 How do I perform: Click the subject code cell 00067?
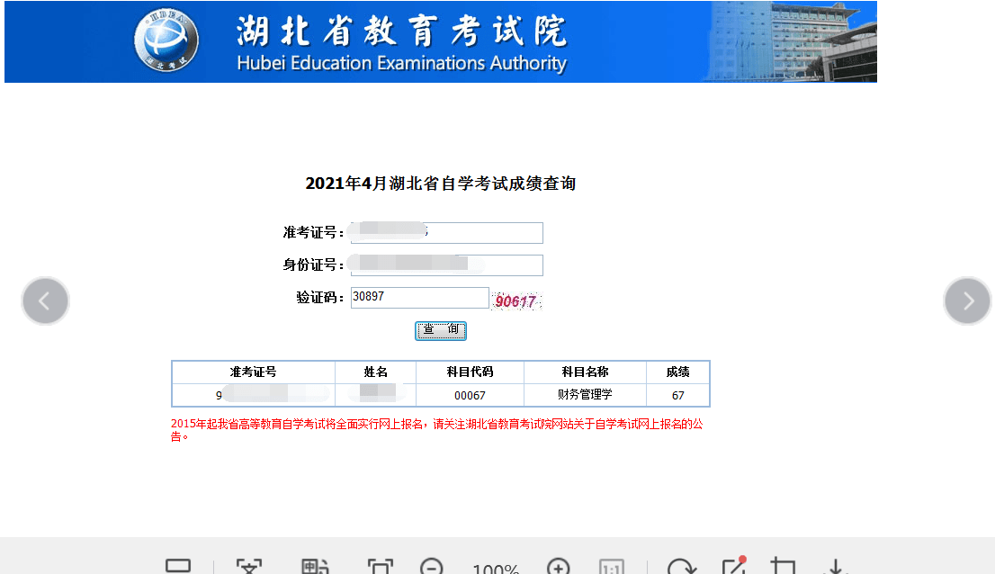471,395
